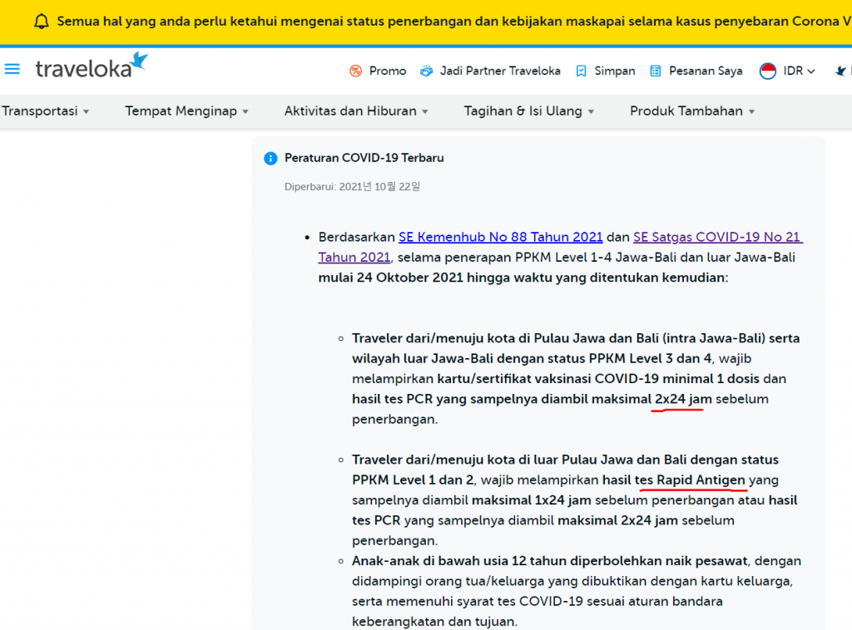This screenshot has width=852, height=630.
Task: Click the Simpan bookmark icon
Action: click(x=582, y=71)
